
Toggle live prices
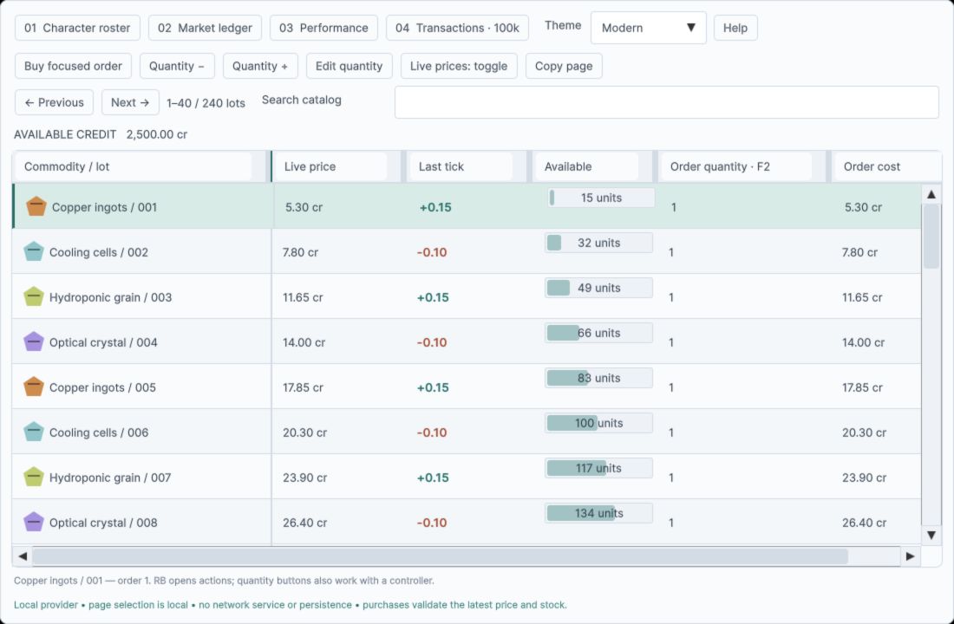pos(459,66)
